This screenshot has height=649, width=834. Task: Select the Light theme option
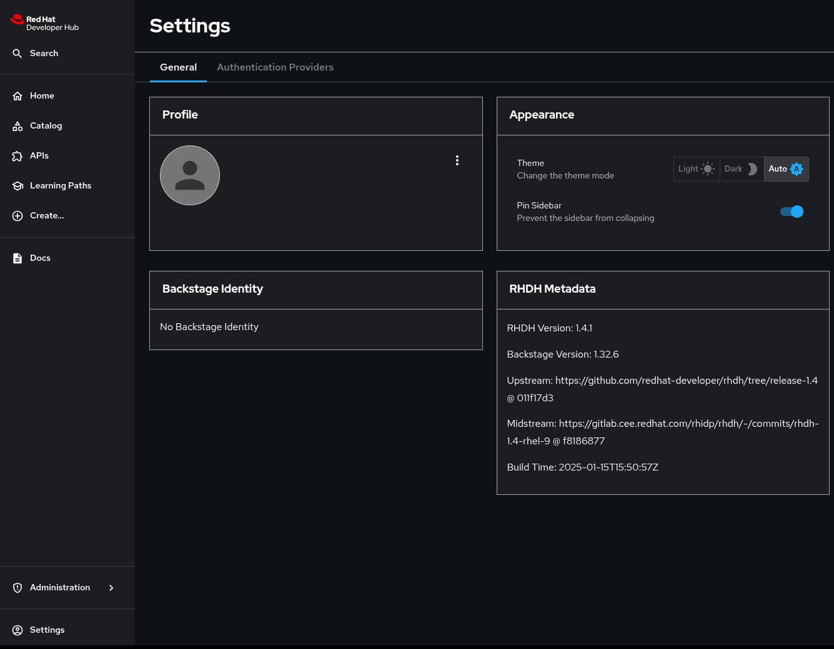696,169
